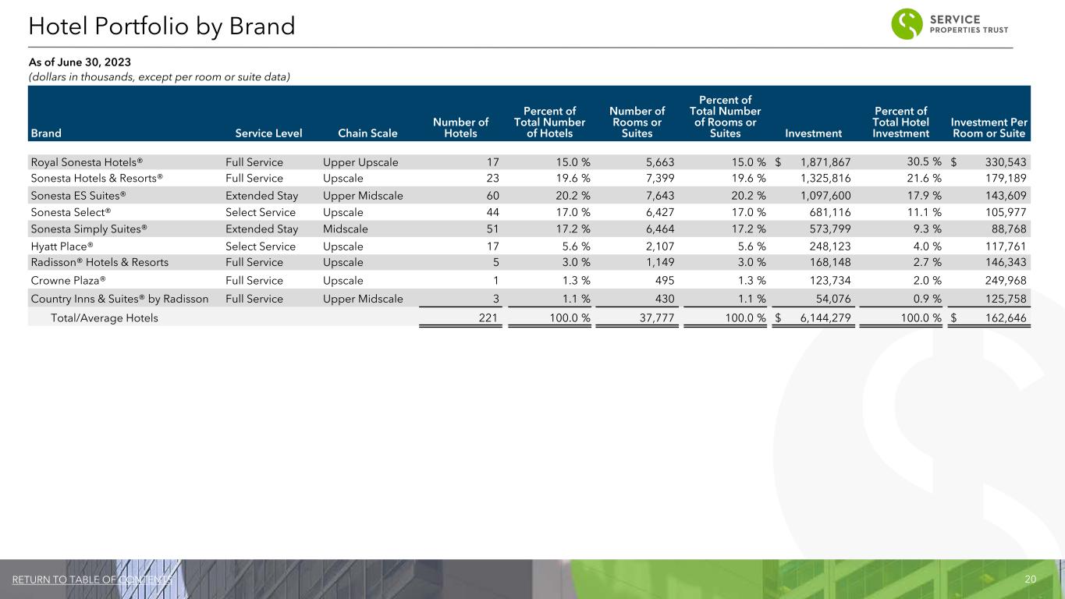The height and width of the screenshot is (599, 1065).
Task: Click the Number of Hotels column header
Action: pos(460,127)
